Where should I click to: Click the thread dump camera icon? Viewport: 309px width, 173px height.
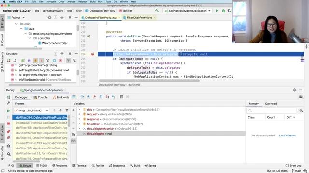(8, 146)
